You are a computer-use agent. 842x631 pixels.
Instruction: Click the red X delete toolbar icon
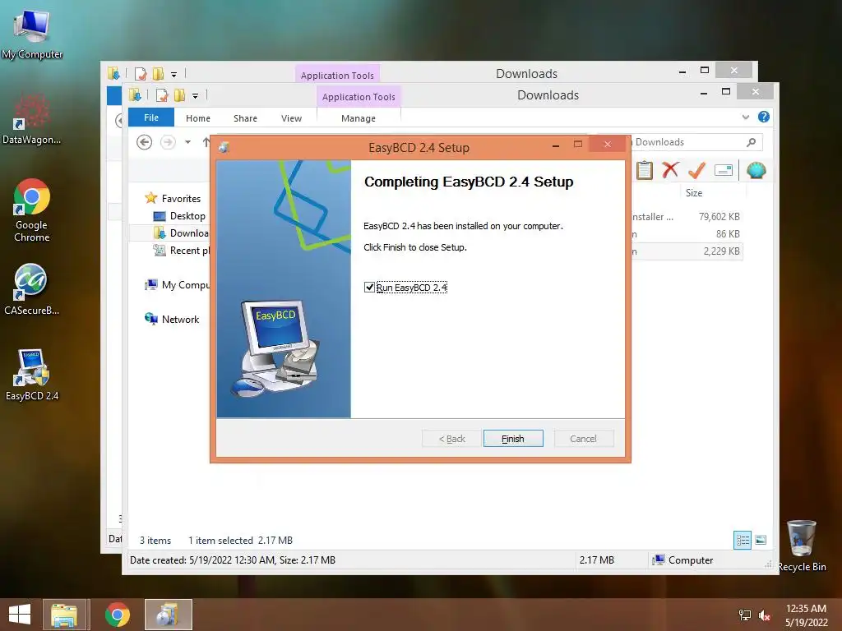670,170
